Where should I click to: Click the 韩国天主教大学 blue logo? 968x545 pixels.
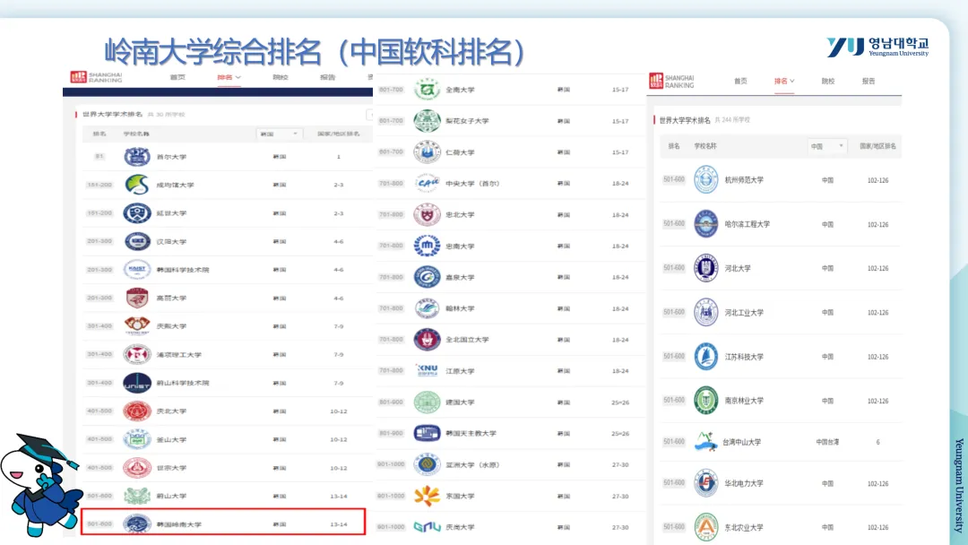point(427,433)
